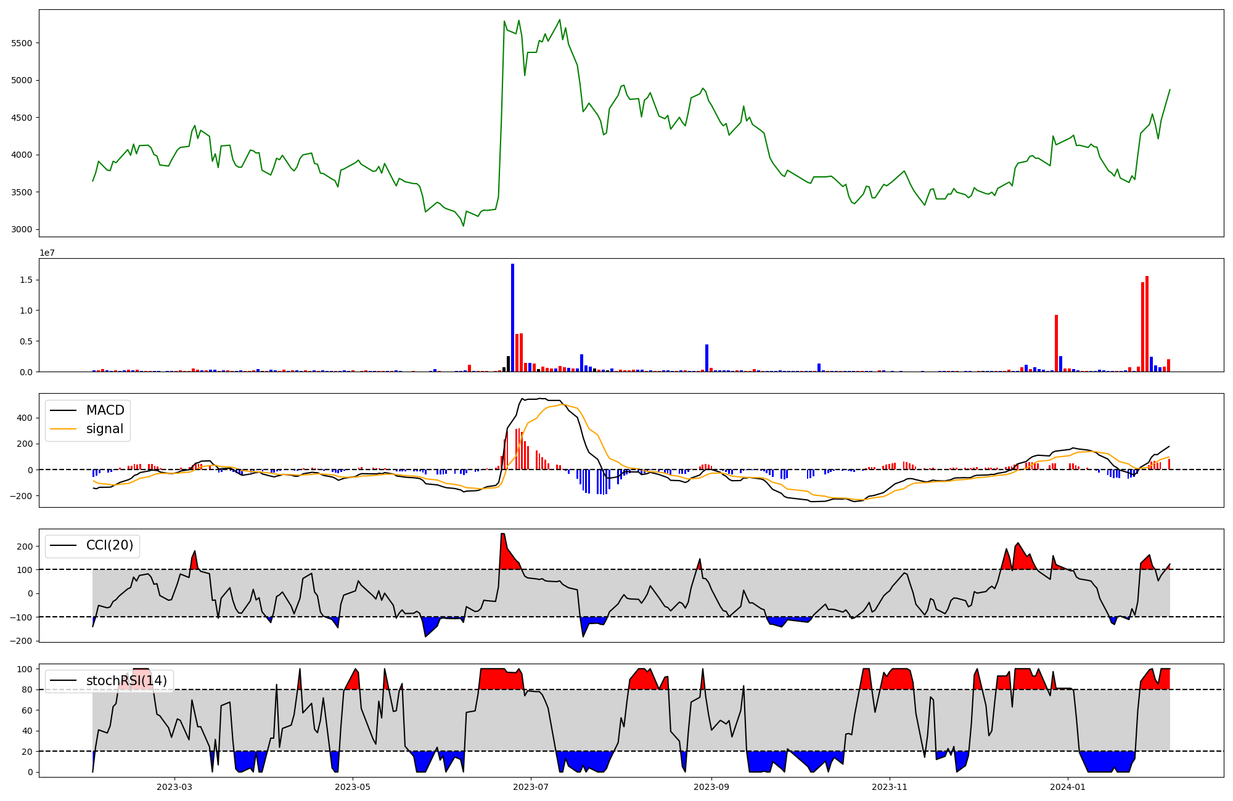Click the black MACD line sample in legend
1233x801 pixels.
(x=63, y=410)
